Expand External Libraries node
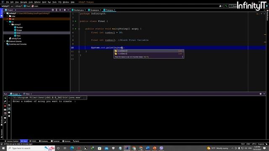The height and width of the screenshot is (151, 269). click(x=5, y=41)
